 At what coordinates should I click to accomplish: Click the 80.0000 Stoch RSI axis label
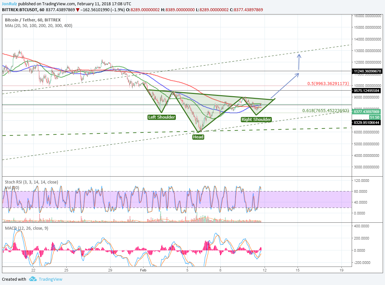[361, 191]
